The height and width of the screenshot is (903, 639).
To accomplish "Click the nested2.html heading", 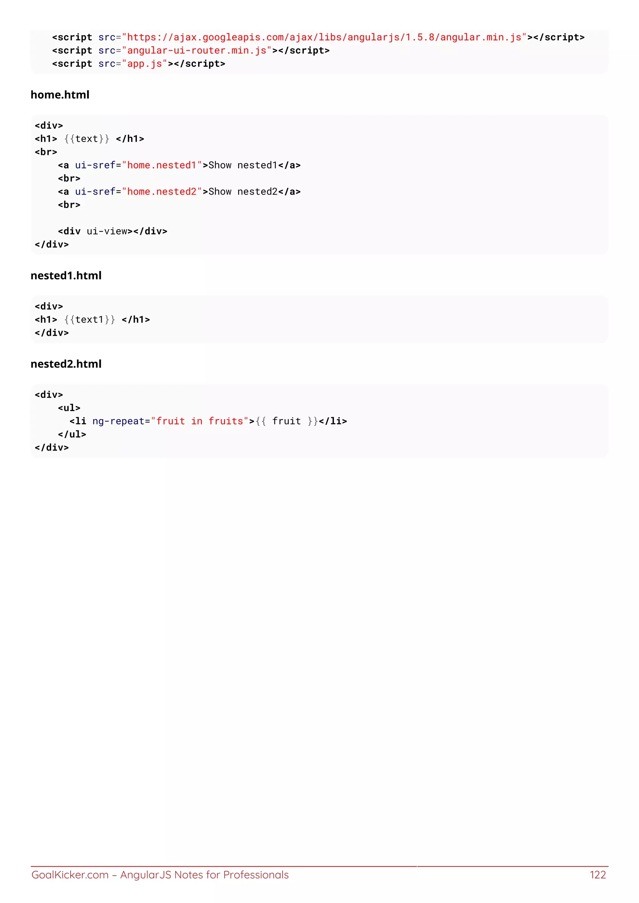I will pos(66,364).
